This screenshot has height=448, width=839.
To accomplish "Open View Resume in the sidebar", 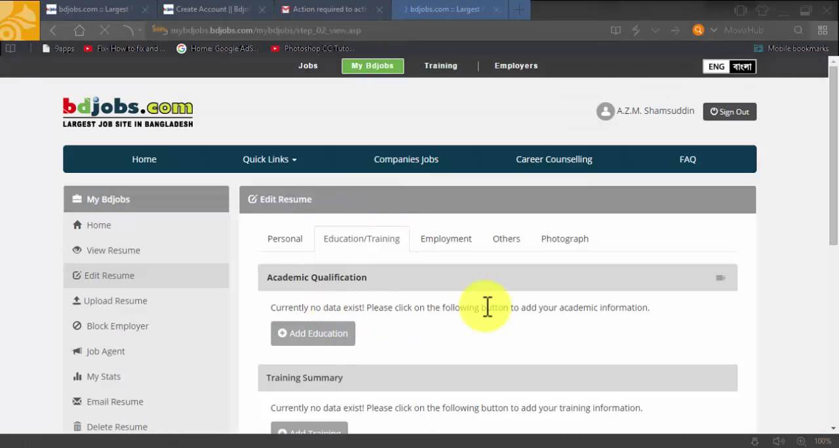I will click(x=146, y=250).
